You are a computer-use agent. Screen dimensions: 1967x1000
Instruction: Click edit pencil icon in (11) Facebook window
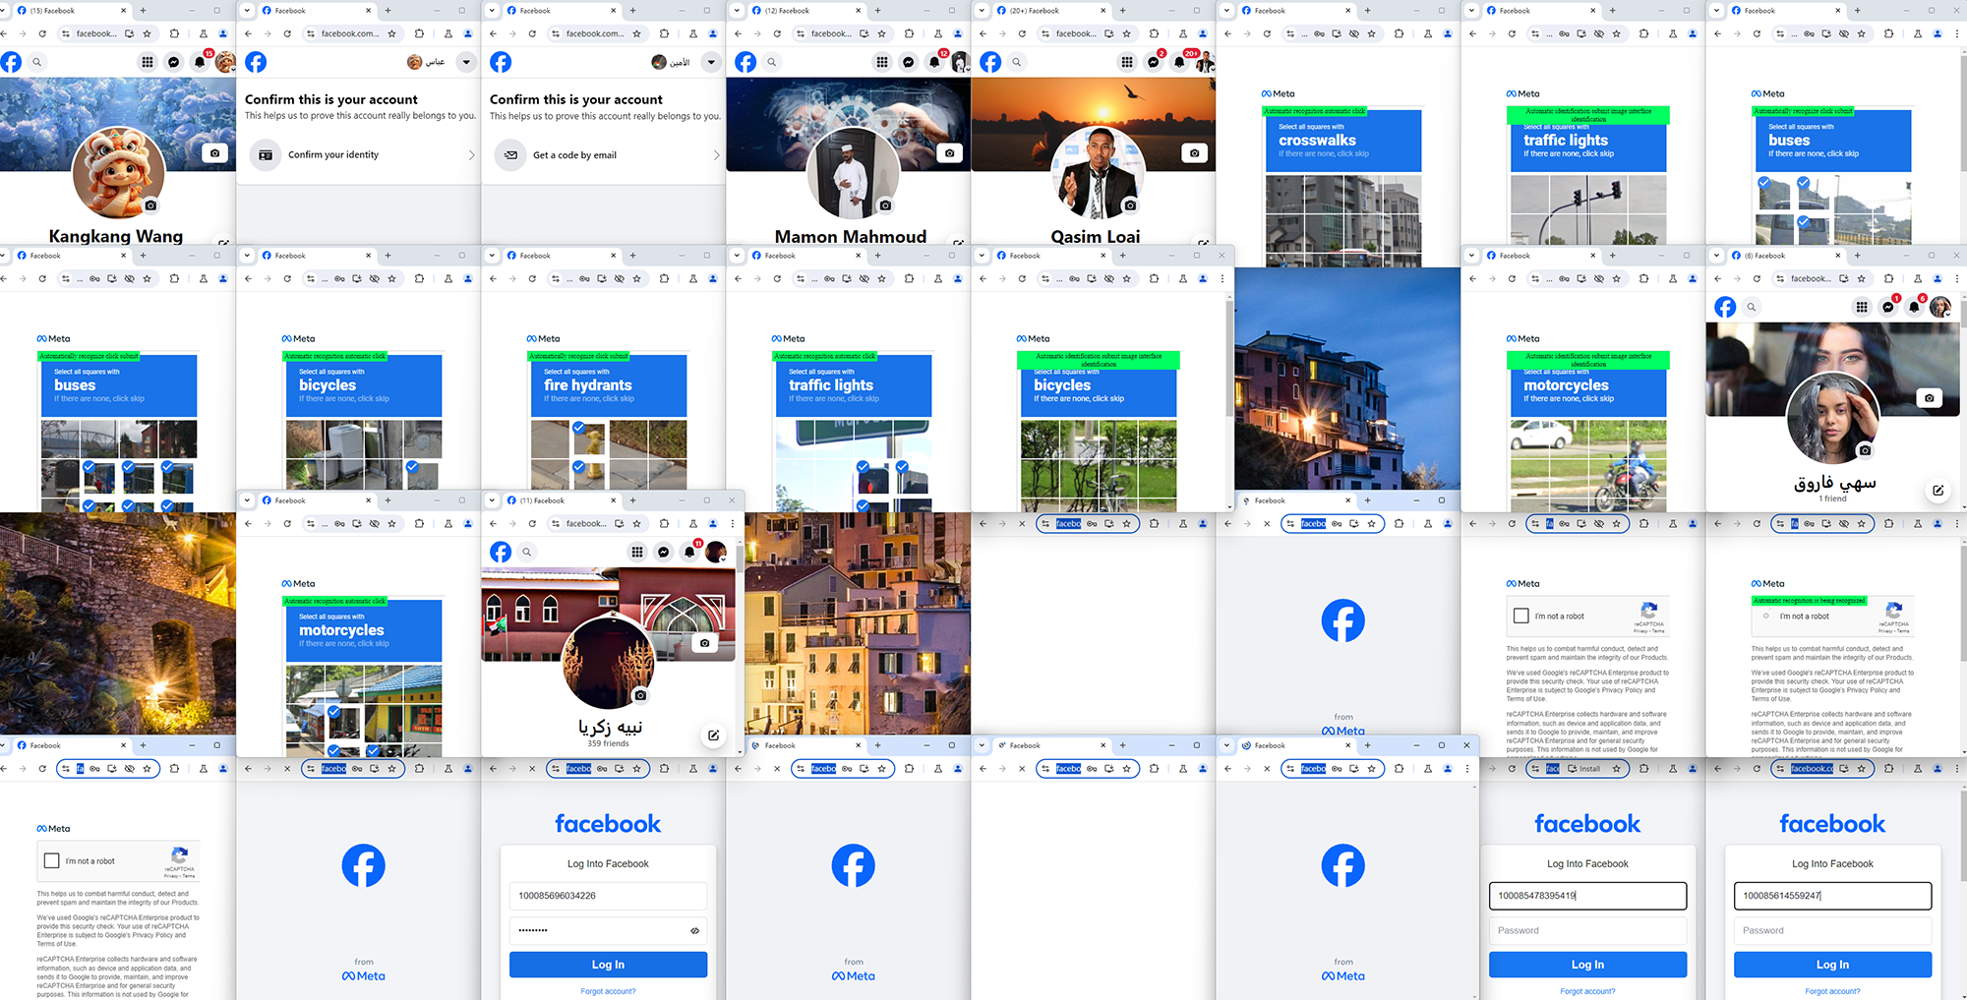pyautogui.click(x=713, y=735)
